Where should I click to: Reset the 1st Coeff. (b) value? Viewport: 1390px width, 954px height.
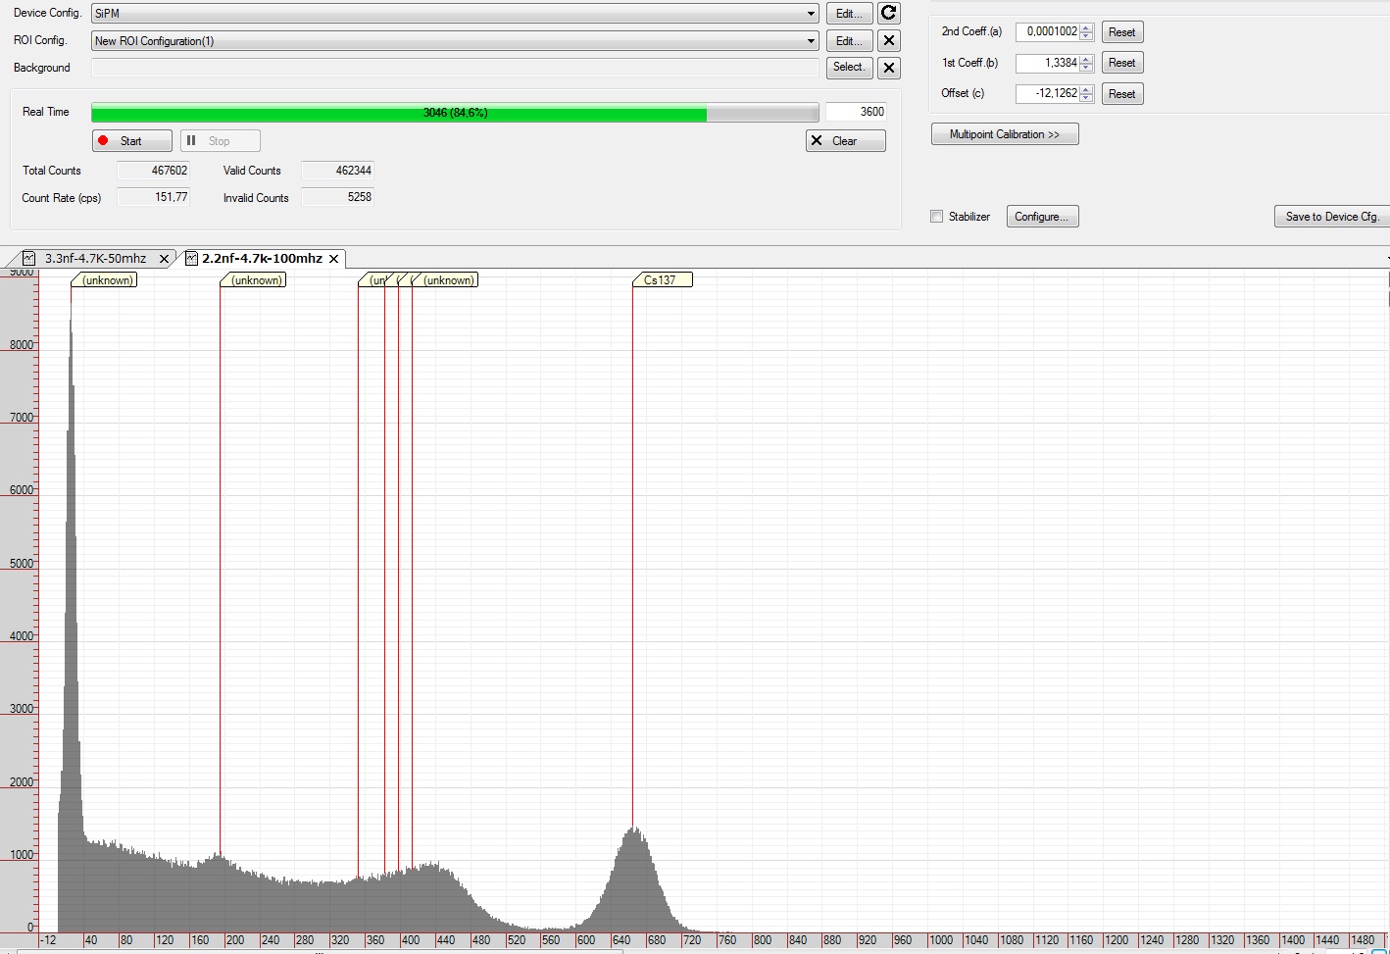tap(1121, 63)
